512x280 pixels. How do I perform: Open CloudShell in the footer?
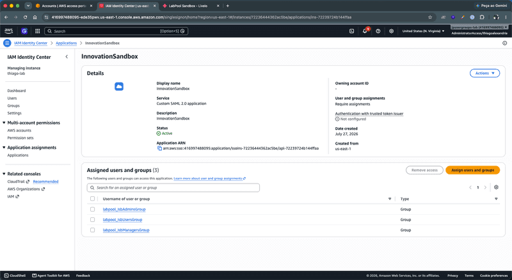click(15, 276)
